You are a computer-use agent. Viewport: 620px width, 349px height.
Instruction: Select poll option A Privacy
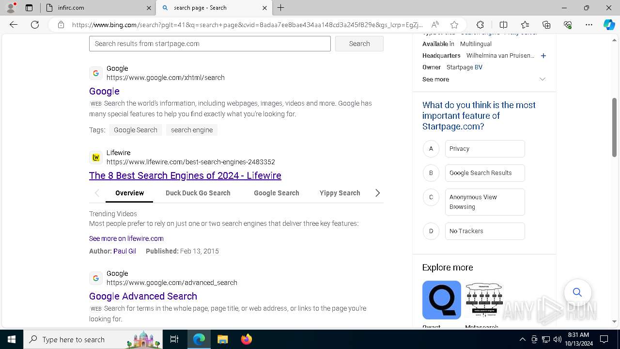tap(485, 149)
